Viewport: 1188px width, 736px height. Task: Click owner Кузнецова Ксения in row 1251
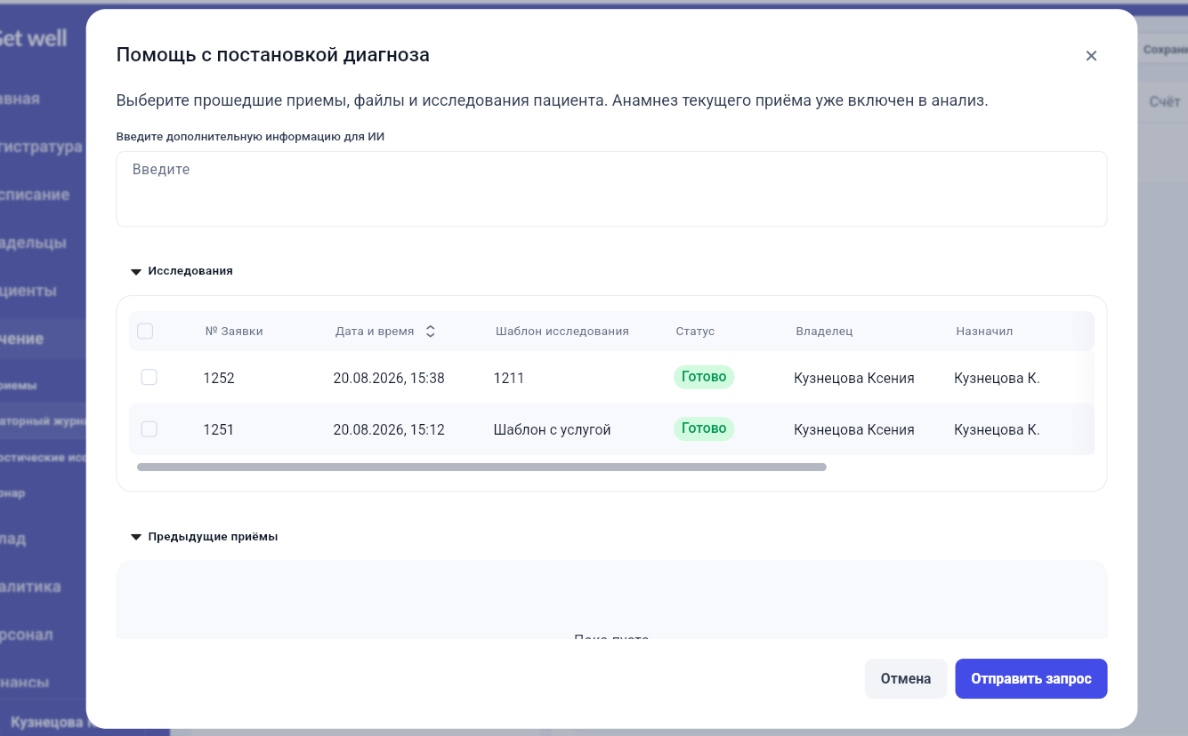(854, 429)
